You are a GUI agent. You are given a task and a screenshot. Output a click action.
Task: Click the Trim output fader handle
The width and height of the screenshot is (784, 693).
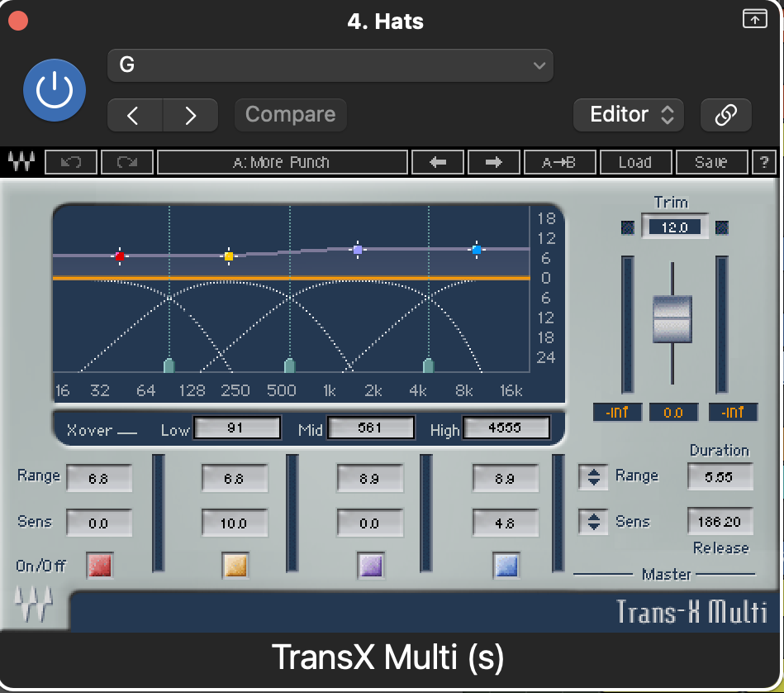point(672,318)
